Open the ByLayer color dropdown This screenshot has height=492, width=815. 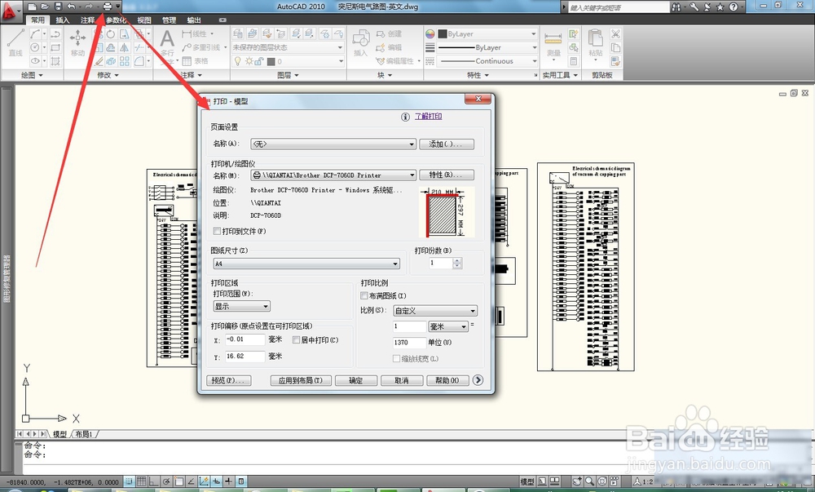coord(487,33)
